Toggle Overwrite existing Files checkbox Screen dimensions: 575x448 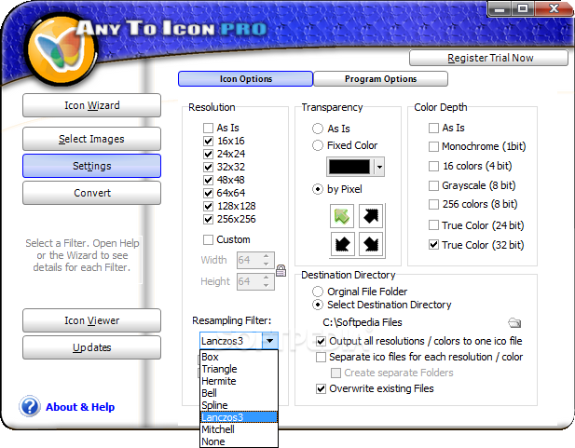[321, 388]
